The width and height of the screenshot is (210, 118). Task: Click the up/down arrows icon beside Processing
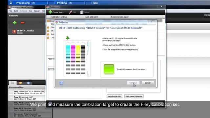point(11,3)
